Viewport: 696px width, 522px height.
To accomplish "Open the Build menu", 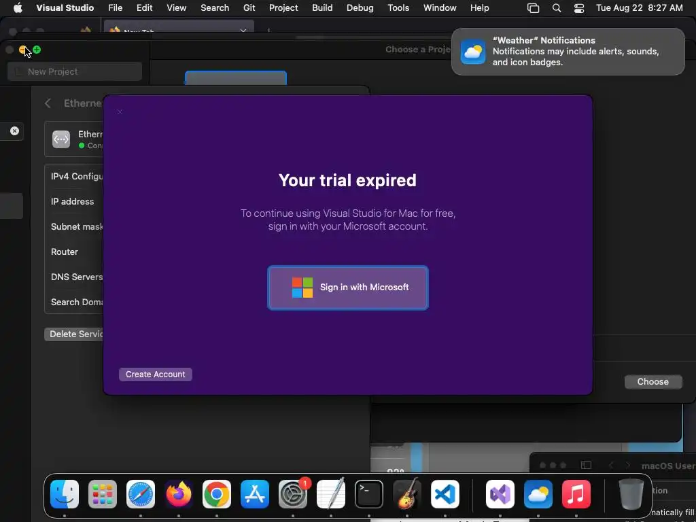I will pos(322,7).
